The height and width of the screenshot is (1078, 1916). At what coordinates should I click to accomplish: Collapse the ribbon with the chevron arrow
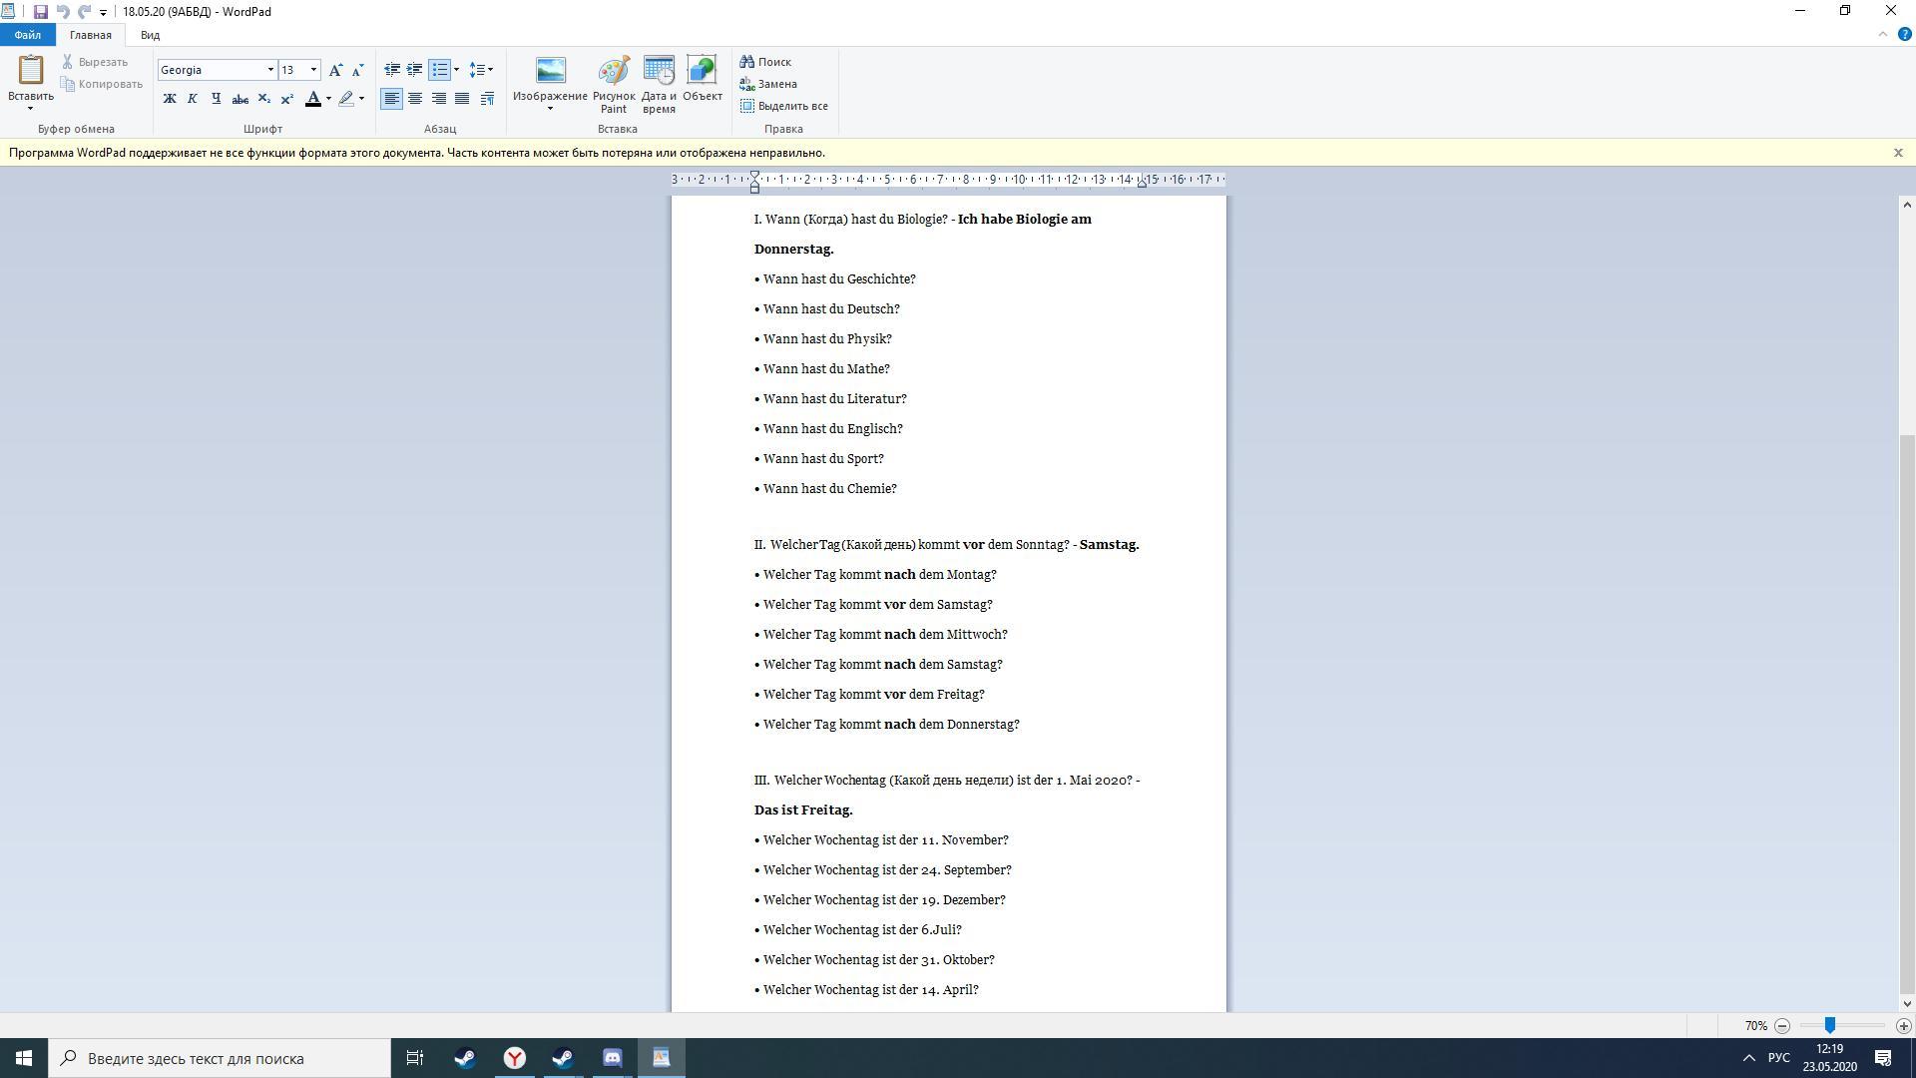(1883, 34)
